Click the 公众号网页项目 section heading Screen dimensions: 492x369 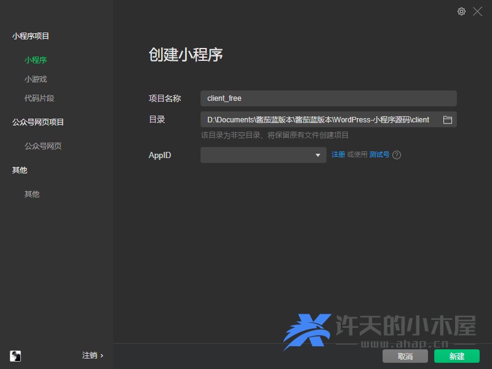point(38,122)
